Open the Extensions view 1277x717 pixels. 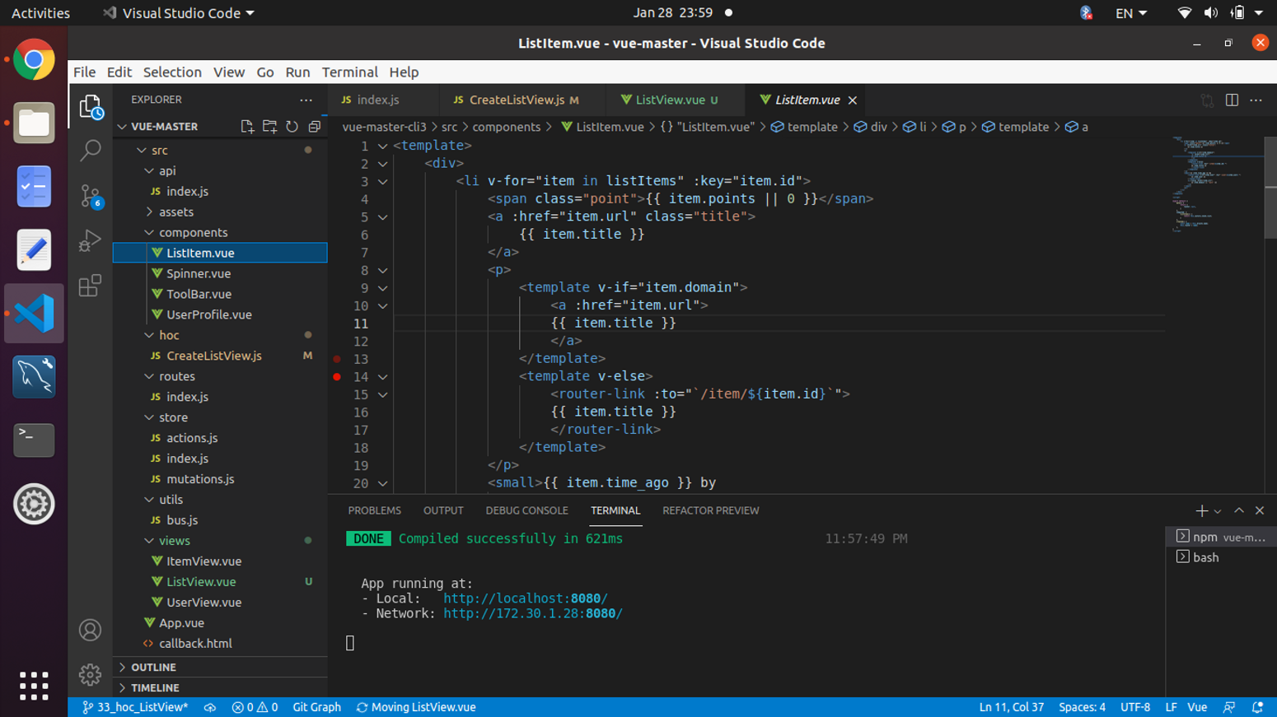click(91, 286)
